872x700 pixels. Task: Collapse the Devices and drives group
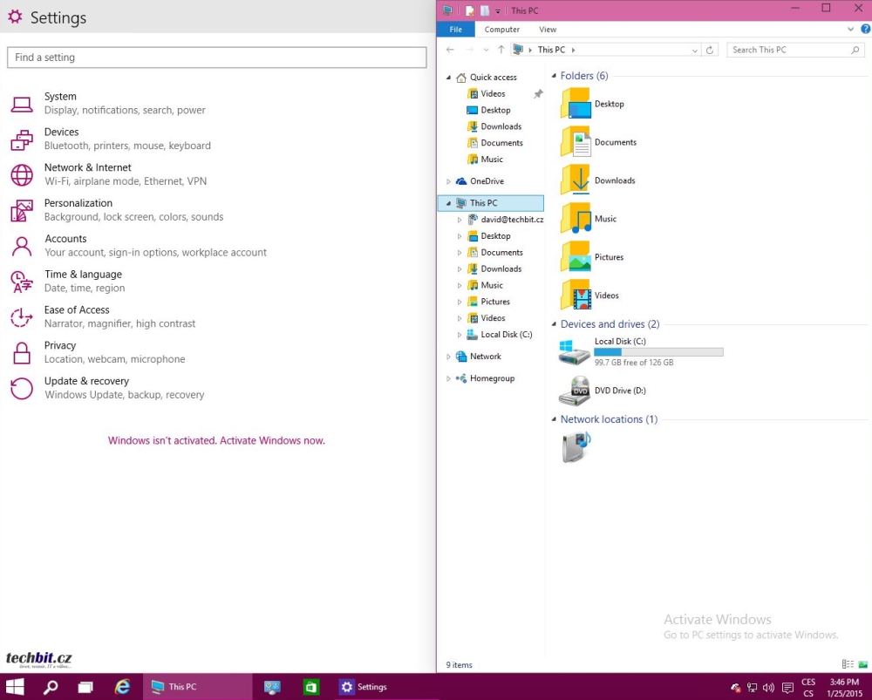coord(554,324)
